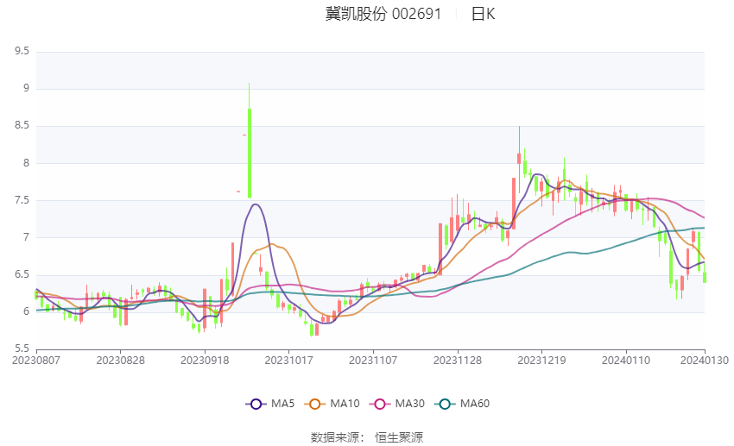Screen dimensions: 734x446
Task: Click the x-axis date label 20240110
Action: pyautogui.click(x=626, y=361)
